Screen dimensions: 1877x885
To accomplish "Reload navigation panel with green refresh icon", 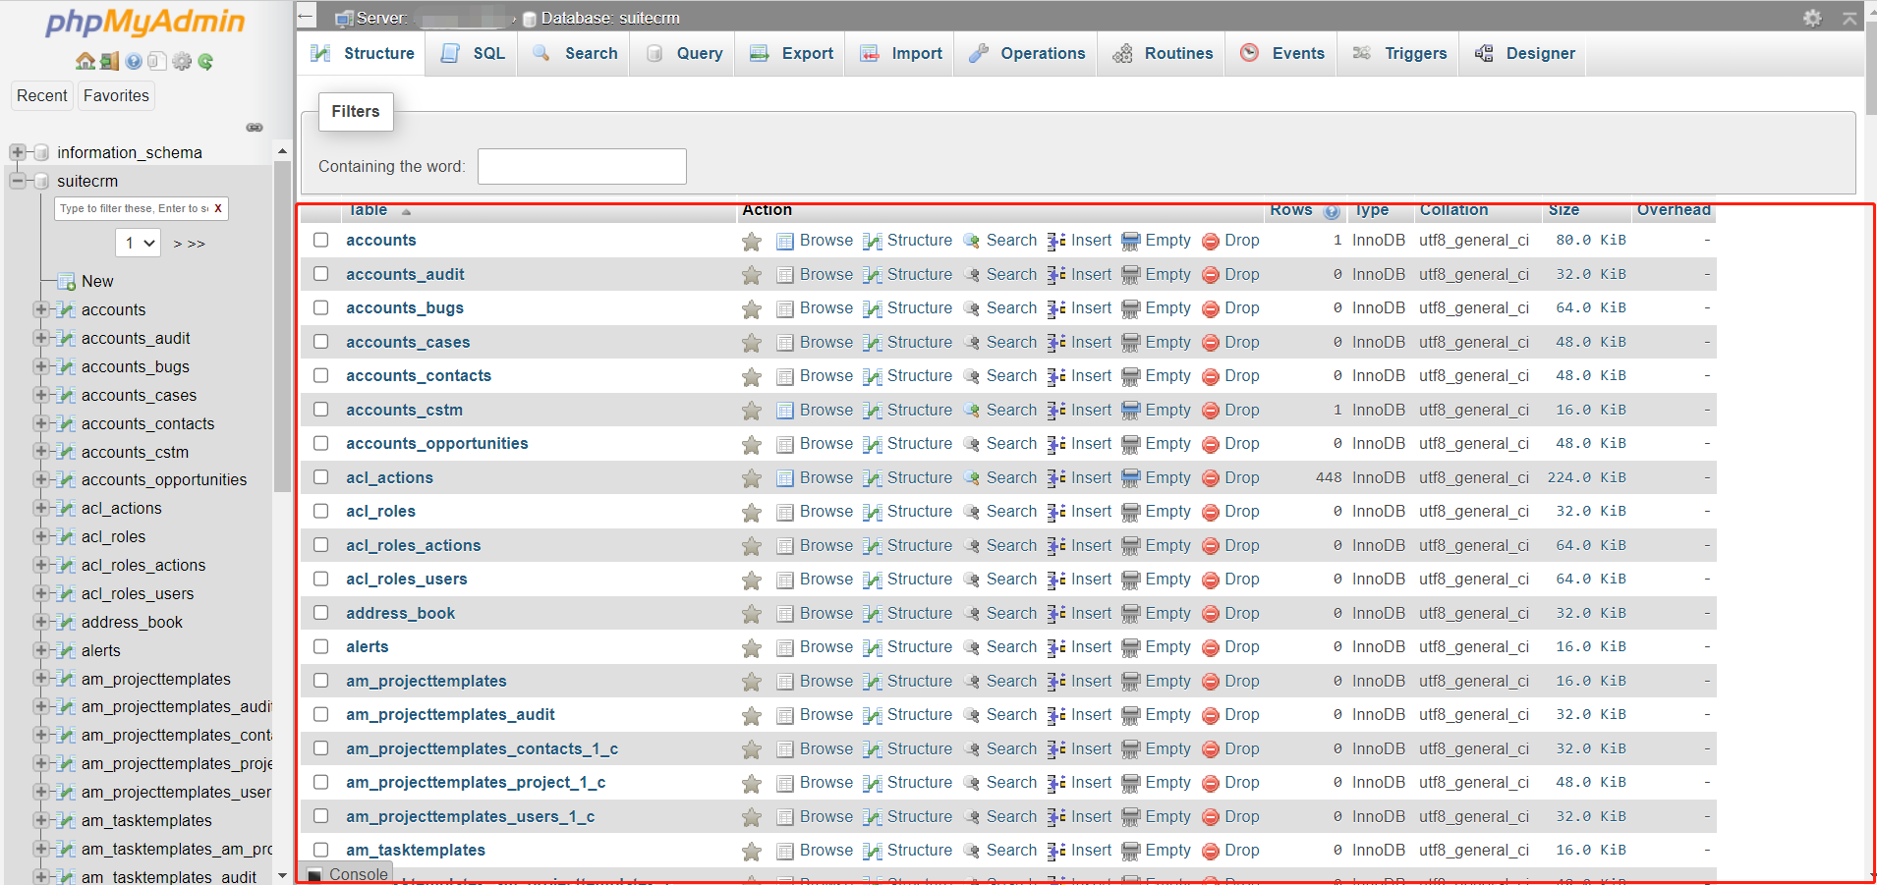I will coord(205,61).
